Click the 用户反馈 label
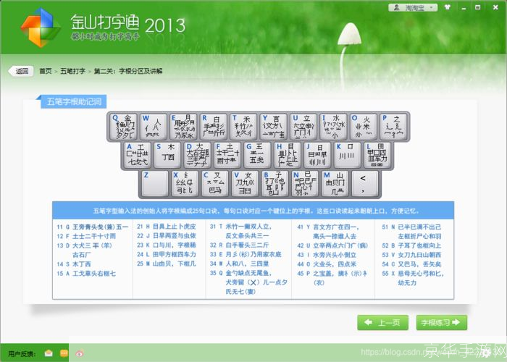Image resolution: width=507 pixels, height=362 pixels. [22, 353]
